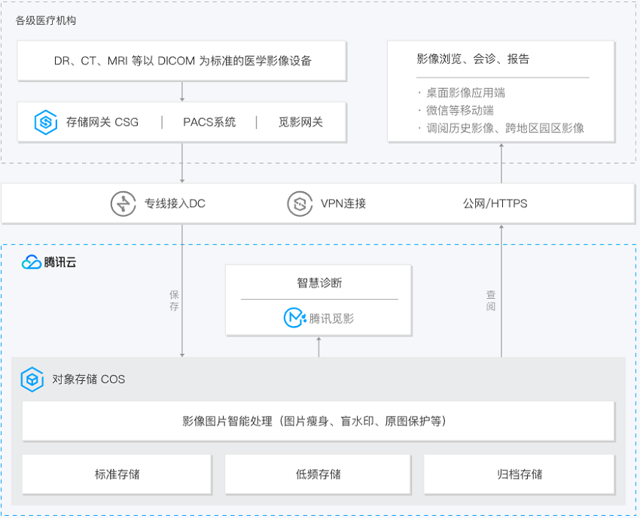Click the 腾讯觅影 label
This screenshot has width=640, height=518.
pos(331,318)
